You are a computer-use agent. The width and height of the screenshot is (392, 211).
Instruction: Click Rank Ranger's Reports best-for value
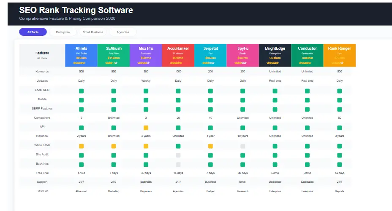tap(339, 191)
